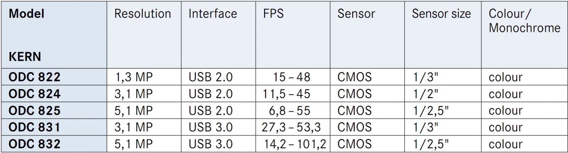Screen dimensions: 568x153
Task: Click the 27,3 – 53,3 FPS cell
Action: tap(291, 127)
